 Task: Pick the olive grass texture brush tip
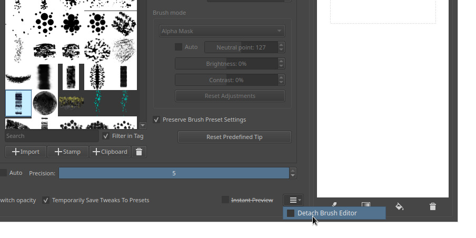(x=71, y=102)
